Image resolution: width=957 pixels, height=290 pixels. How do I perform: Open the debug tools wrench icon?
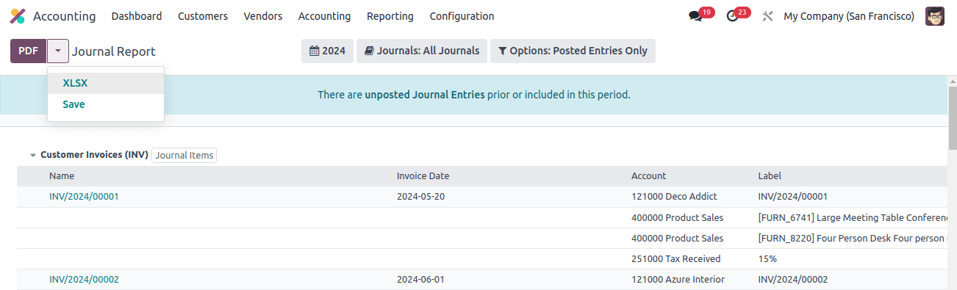click(767, 16)
